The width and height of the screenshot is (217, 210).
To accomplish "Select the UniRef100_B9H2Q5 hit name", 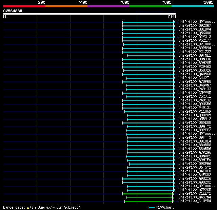I will pos(195,63).
